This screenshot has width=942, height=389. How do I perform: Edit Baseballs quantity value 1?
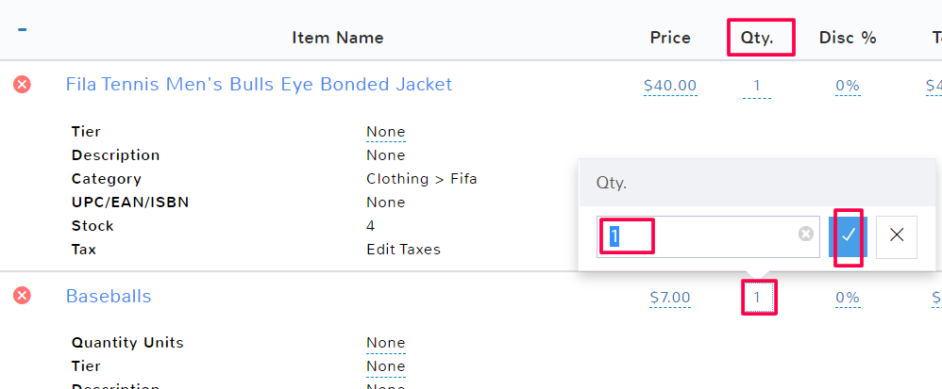click(x=757, y=299)
